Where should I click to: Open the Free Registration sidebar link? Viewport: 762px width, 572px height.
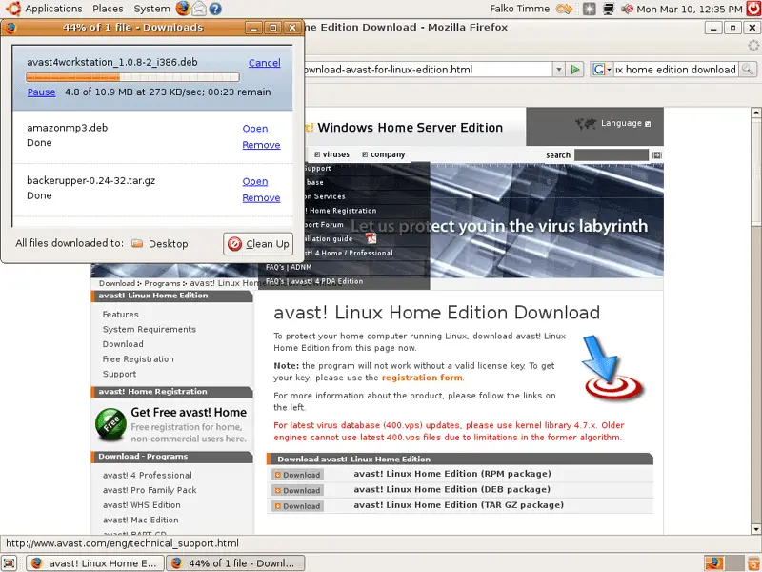pos(138,359)
